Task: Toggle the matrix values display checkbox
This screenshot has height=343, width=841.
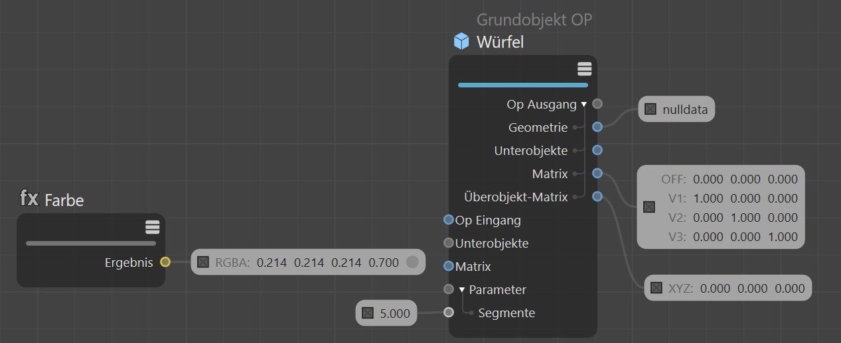Action: tap(649, 207)
